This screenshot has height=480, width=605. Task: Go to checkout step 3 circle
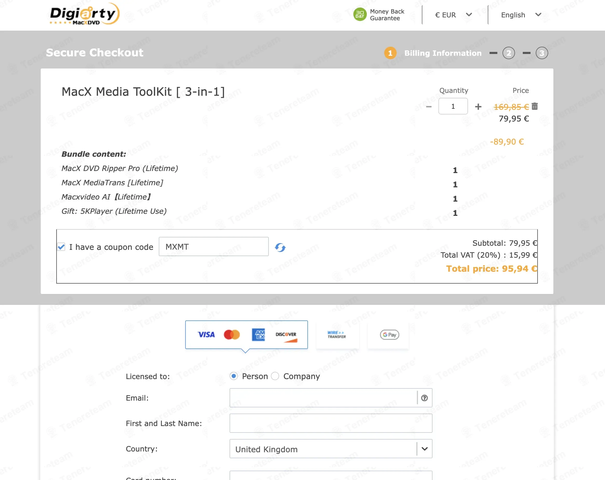click(x=542, y=53)
